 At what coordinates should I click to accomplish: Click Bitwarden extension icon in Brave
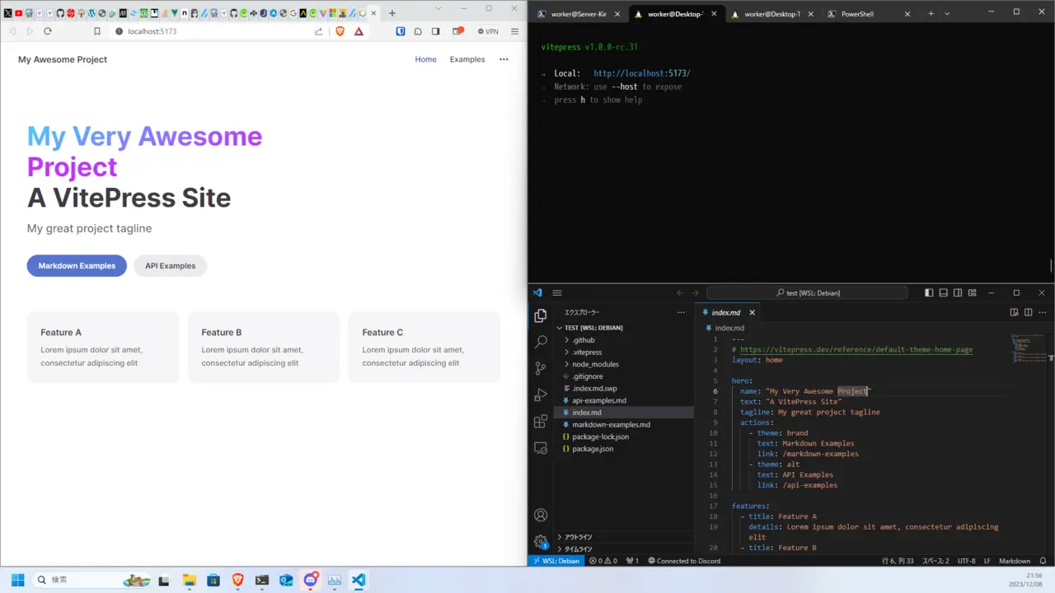pyautogui.click(x=401, y=31)
